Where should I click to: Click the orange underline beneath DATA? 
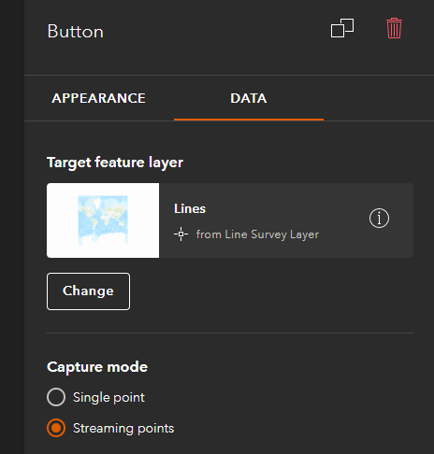click(x=249, y=120)
